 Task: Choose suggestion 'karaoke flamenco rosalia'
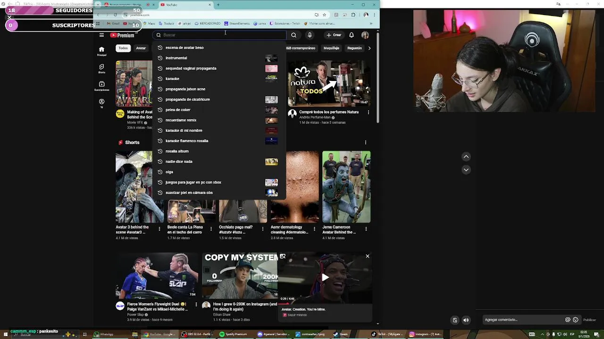219,141
